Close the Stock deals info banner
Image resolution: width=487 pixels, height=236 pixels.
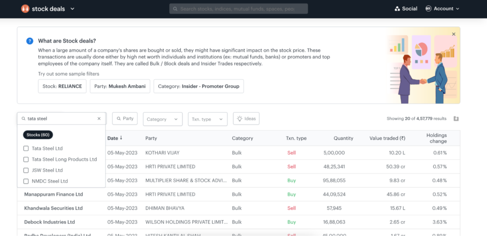[x=453, y=34]
